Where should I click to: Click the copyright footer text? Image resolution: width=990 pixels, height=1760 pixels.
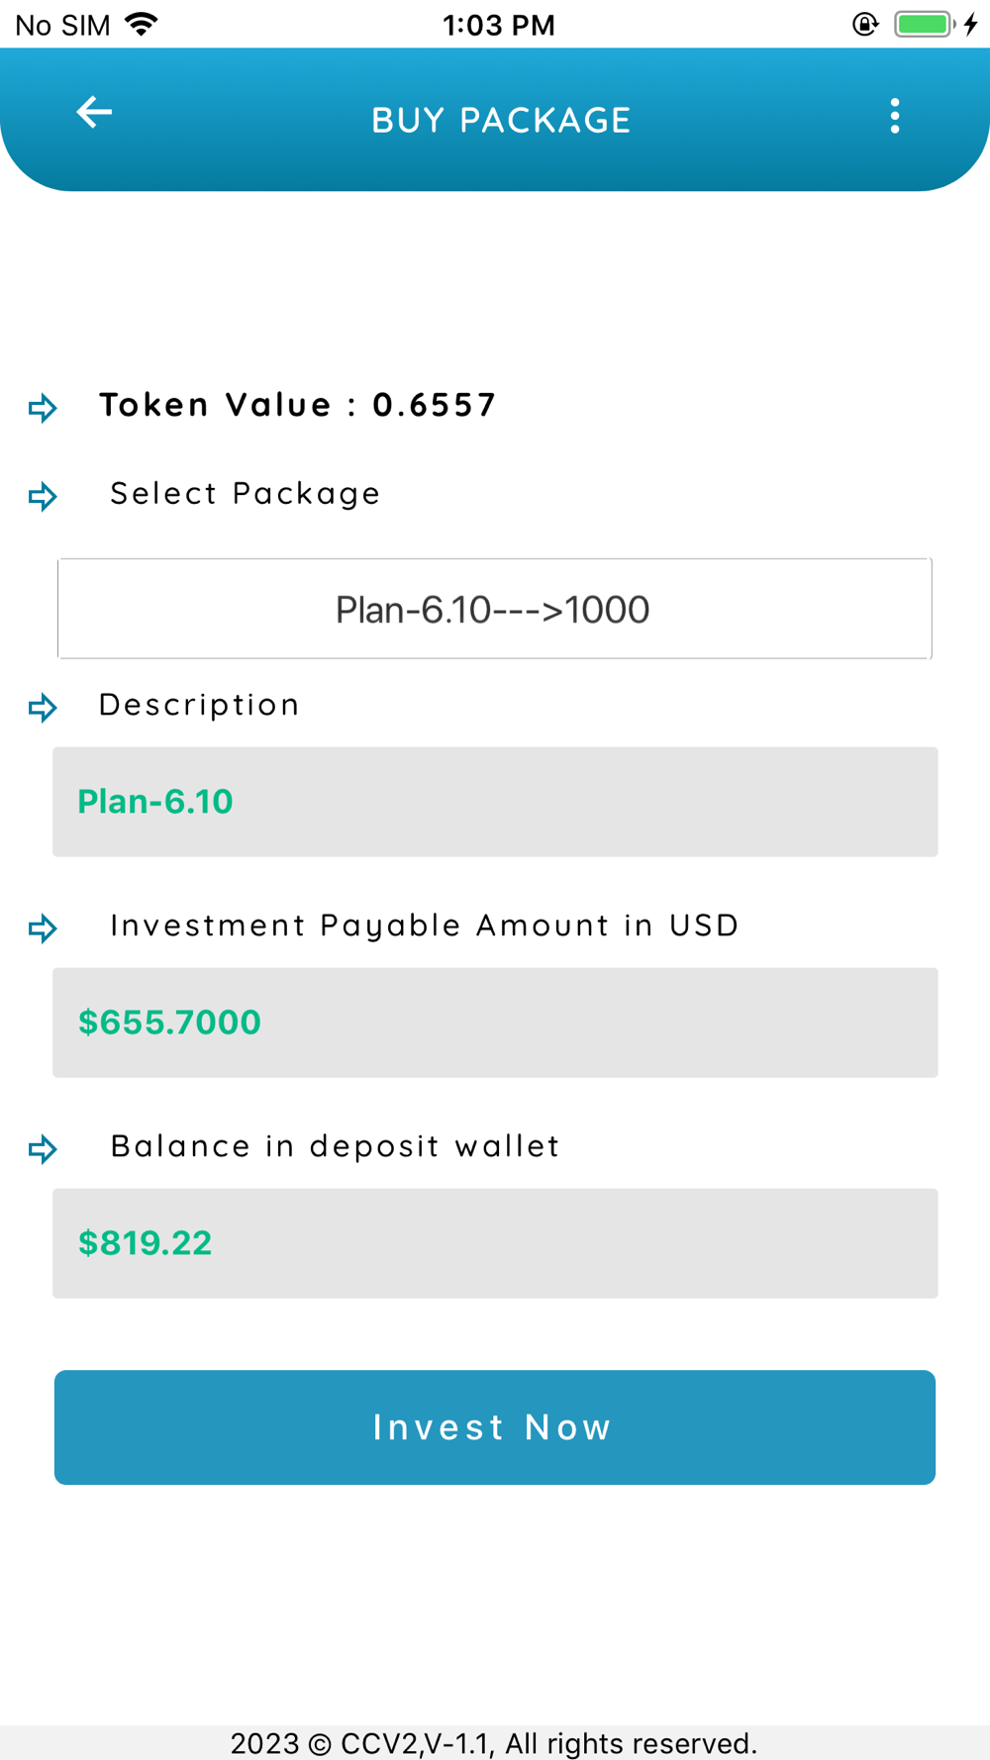(x=494, y=1743)
